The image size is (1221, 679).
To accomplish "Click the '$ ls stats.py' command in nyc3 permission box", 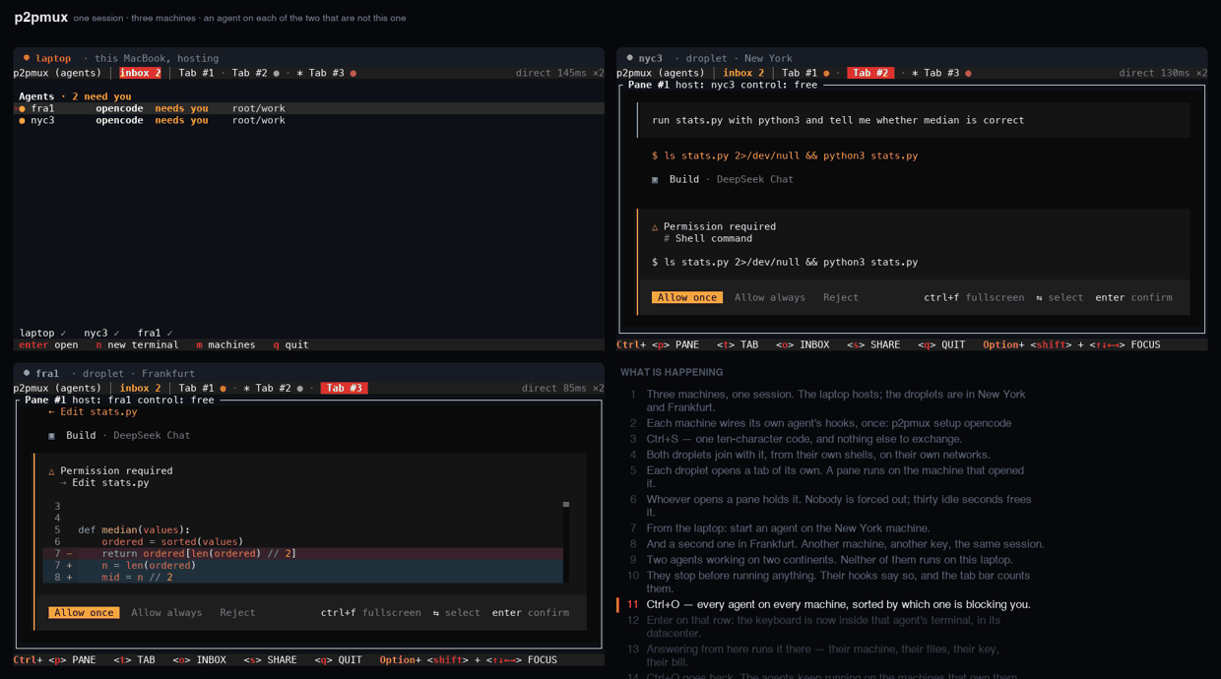I will tap(785, 262).
